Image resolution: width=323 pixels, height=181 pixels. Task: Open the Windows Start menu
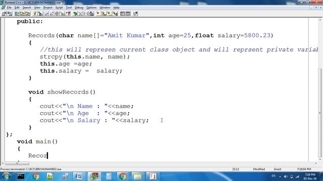point(6,176)
